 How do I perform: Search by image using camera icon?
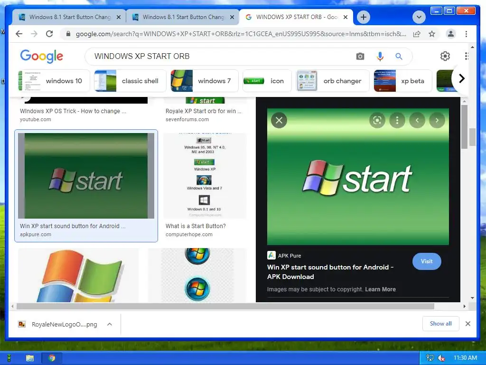point(360,56)
